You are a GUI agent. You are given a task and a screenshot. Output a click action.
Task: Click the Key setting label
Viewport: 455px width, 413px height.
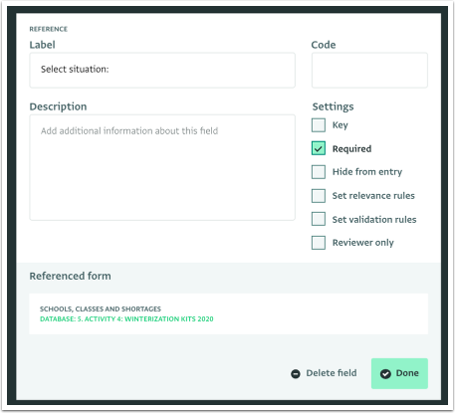pos(341,125)
